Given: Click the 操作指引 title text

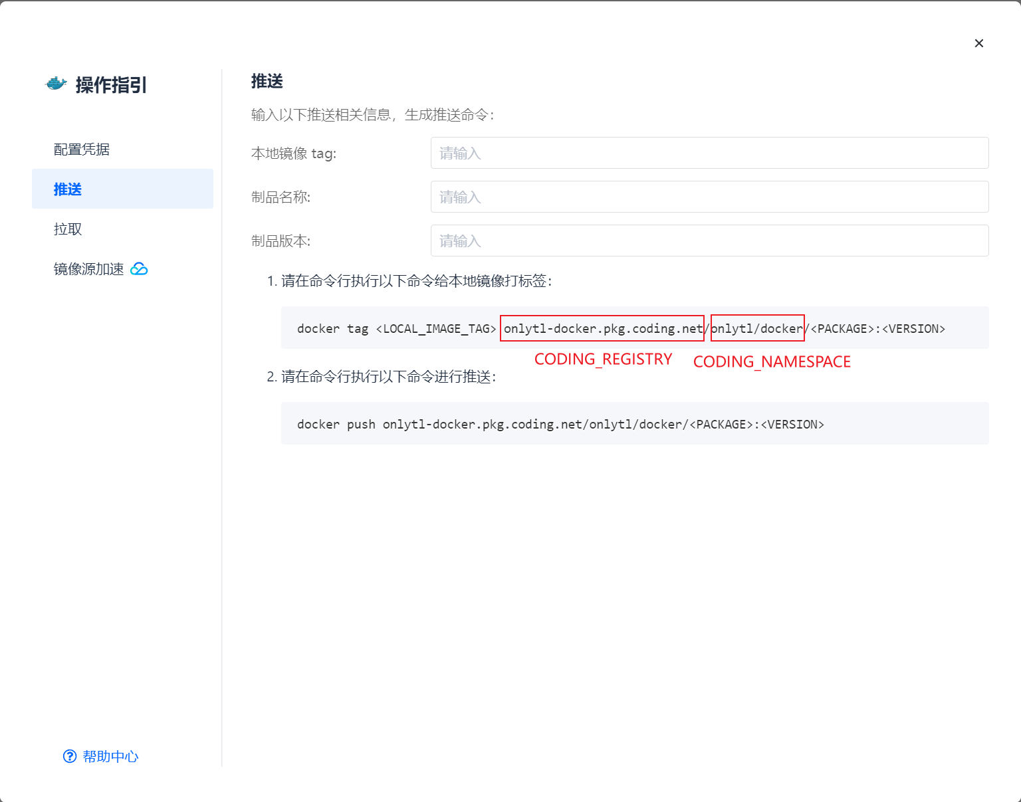Looking at the screenshot, I should click(111, 85).
